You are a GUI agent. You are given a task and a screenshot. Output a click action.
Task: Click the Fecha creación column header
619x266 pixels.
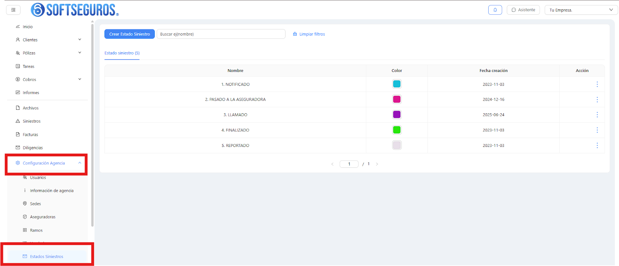[493, 71]
